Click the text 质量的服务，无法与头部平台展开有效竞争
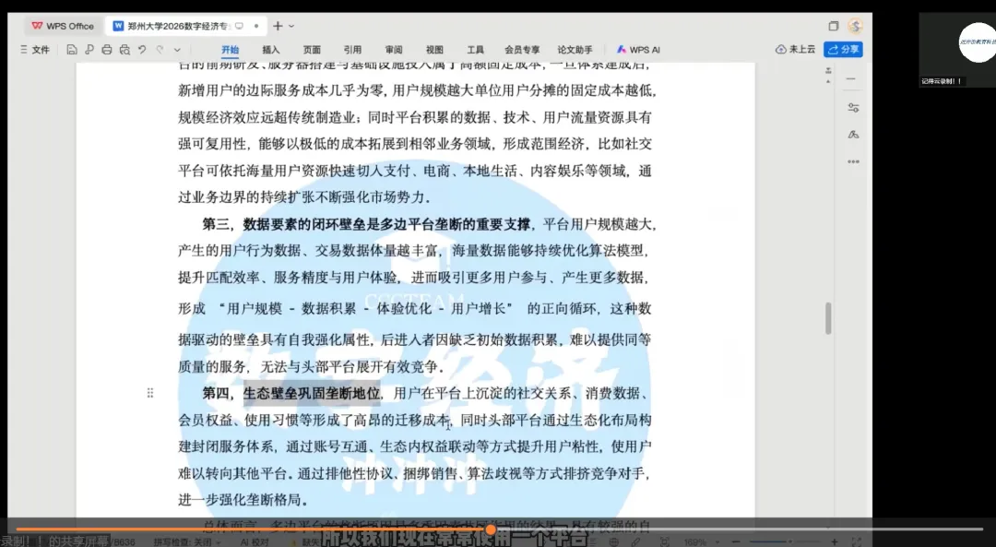Viewport: 996px width, 547px height. [311, 366]
